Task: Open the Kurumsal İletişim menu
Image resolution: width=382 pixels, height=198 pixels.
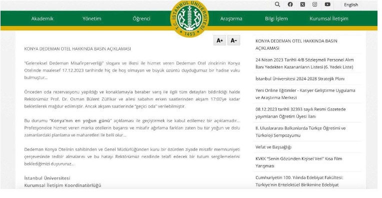Action: [x=328, y=18]
